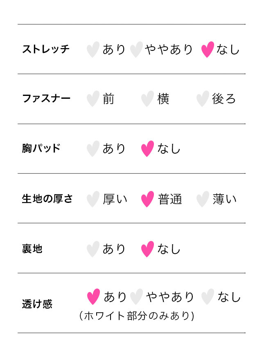Click the 生地の厚さ row label
This screenshot has height=350, width=262.
point(47,199)
